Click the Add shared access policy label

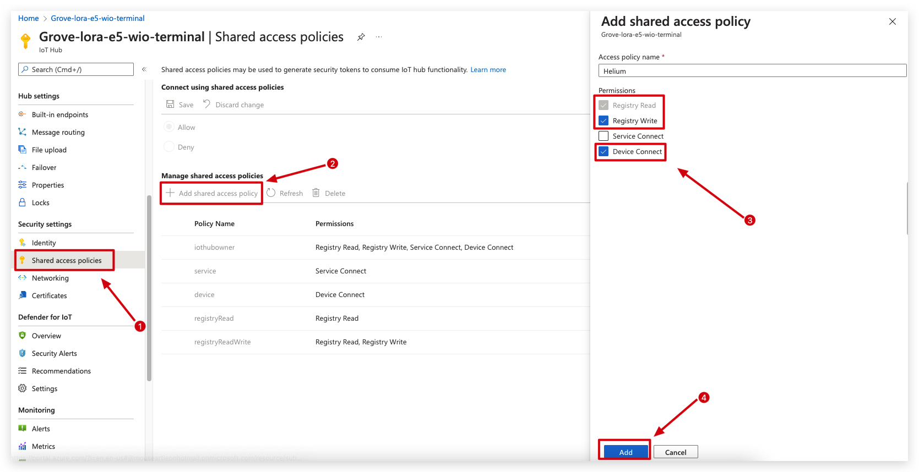218,193
